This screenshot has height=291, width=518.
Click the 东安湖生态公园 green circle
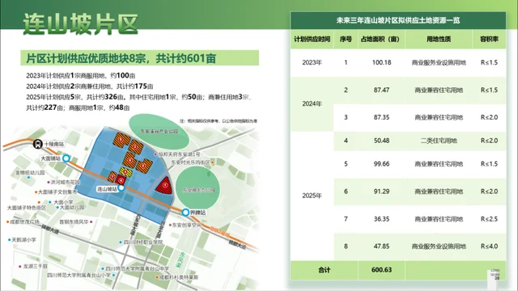pos(197,188)
